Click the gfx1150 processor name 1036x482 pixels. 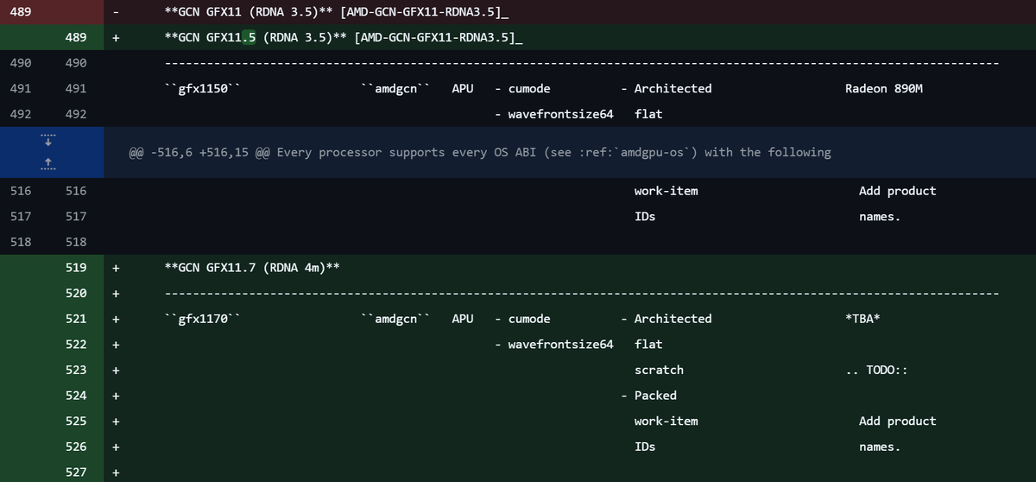pos(202,89)
